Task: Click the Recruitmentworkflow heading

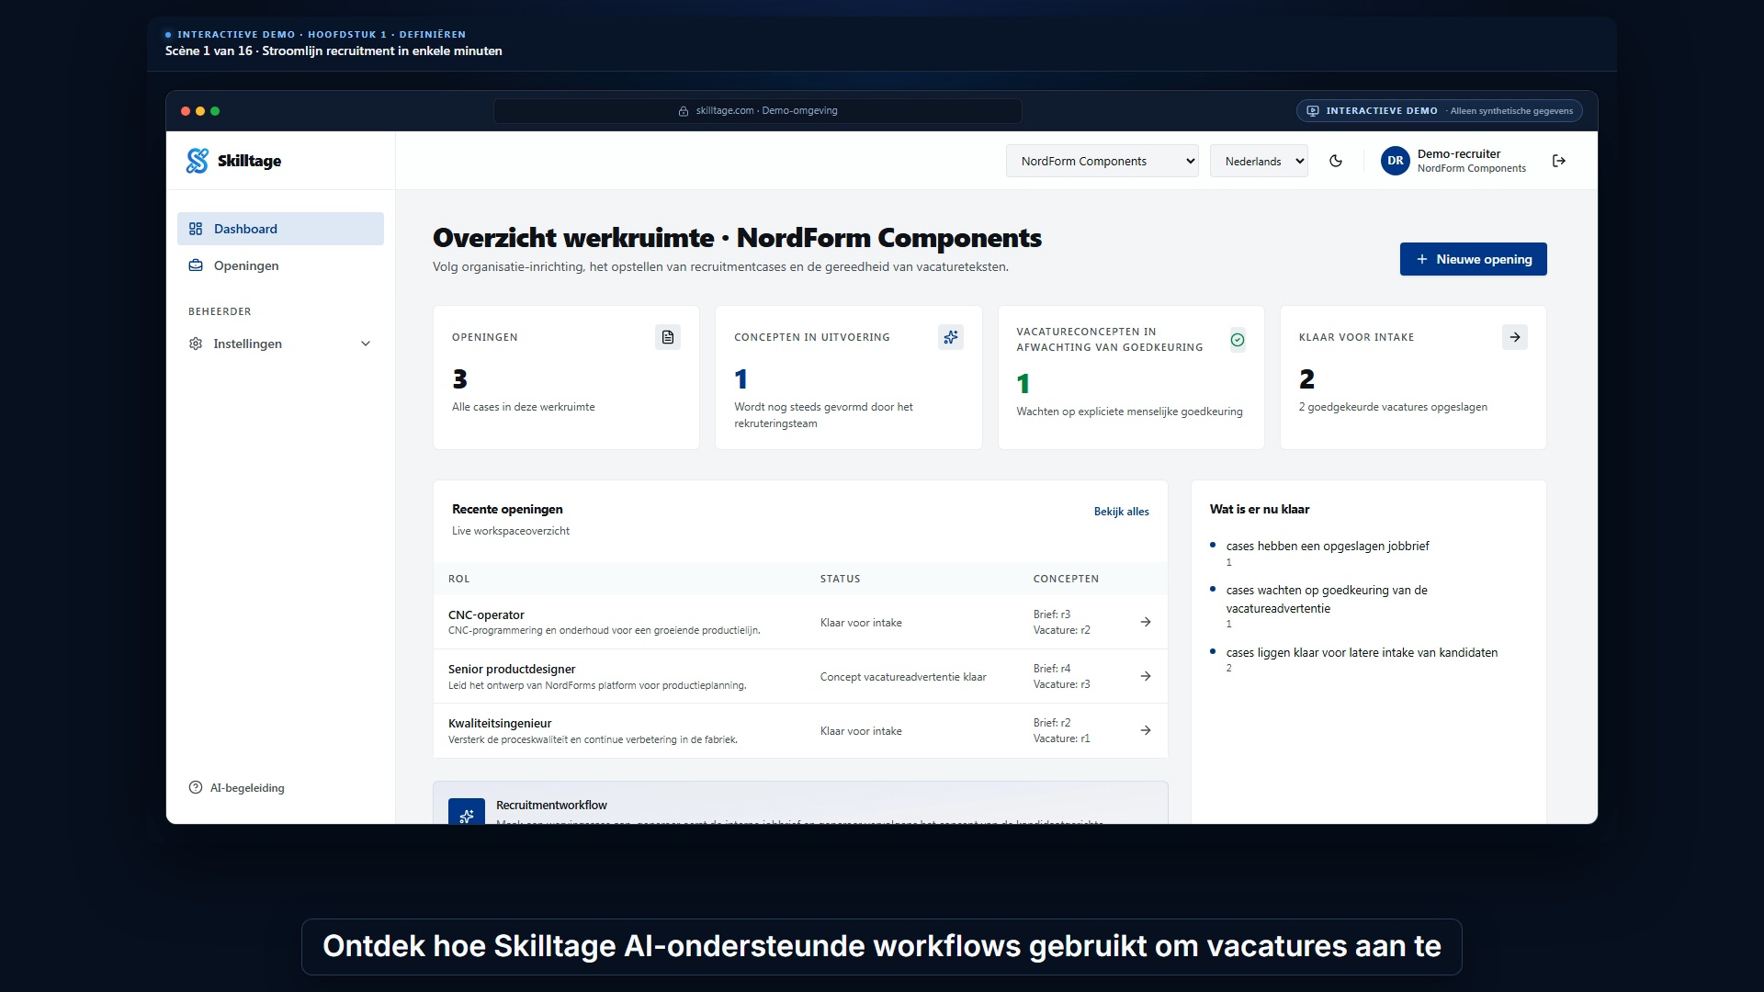Action: point(551,805)
